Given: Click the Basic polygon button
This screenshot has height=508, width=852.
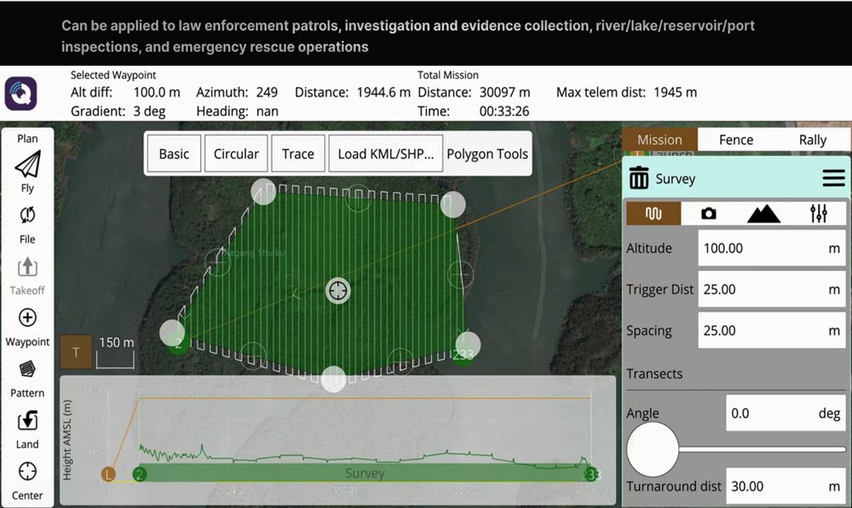Looking at the screenshot, I should coord(174,154).
